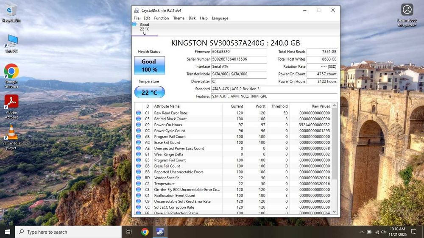Viewport: 424px width, 238px height.
Task: Click the Current column header
Action: (234, 106)
